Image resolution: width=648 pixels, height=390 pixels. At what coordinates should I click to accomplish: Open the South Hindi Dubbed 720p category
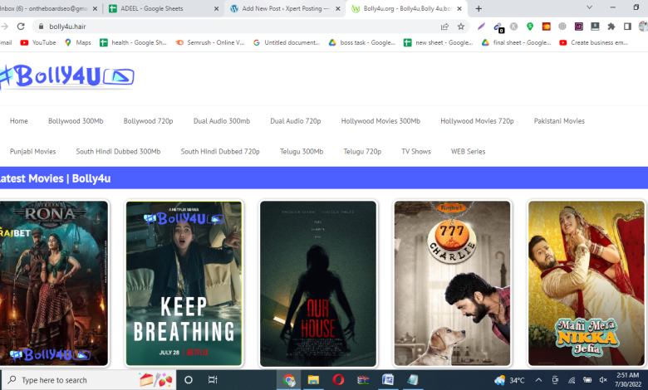click(220, 152)
